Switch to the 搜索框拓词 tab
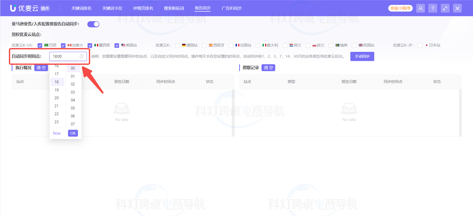The width and height of the screenshot is (473, 216). click(x=174, y=8)
